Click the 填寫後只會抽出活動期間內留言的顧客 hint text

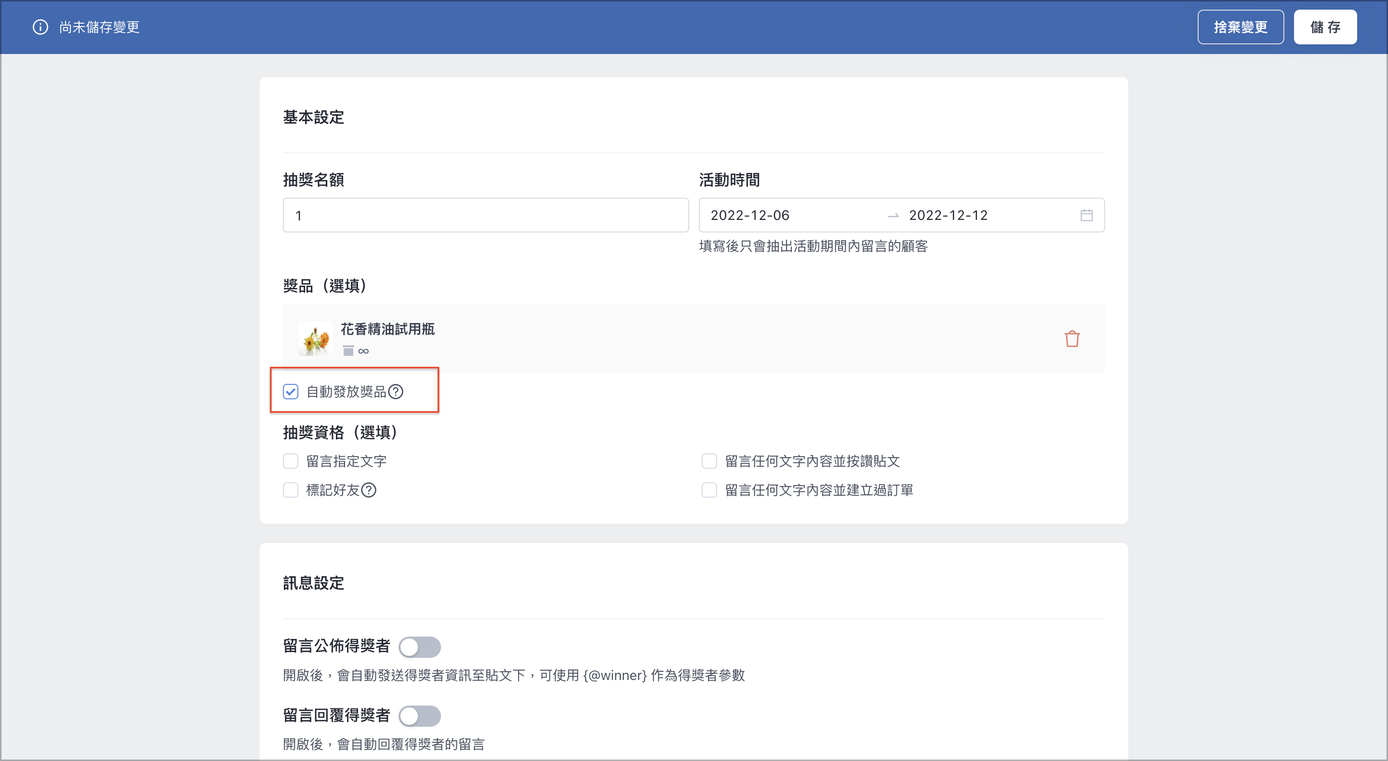coord(814,246)
